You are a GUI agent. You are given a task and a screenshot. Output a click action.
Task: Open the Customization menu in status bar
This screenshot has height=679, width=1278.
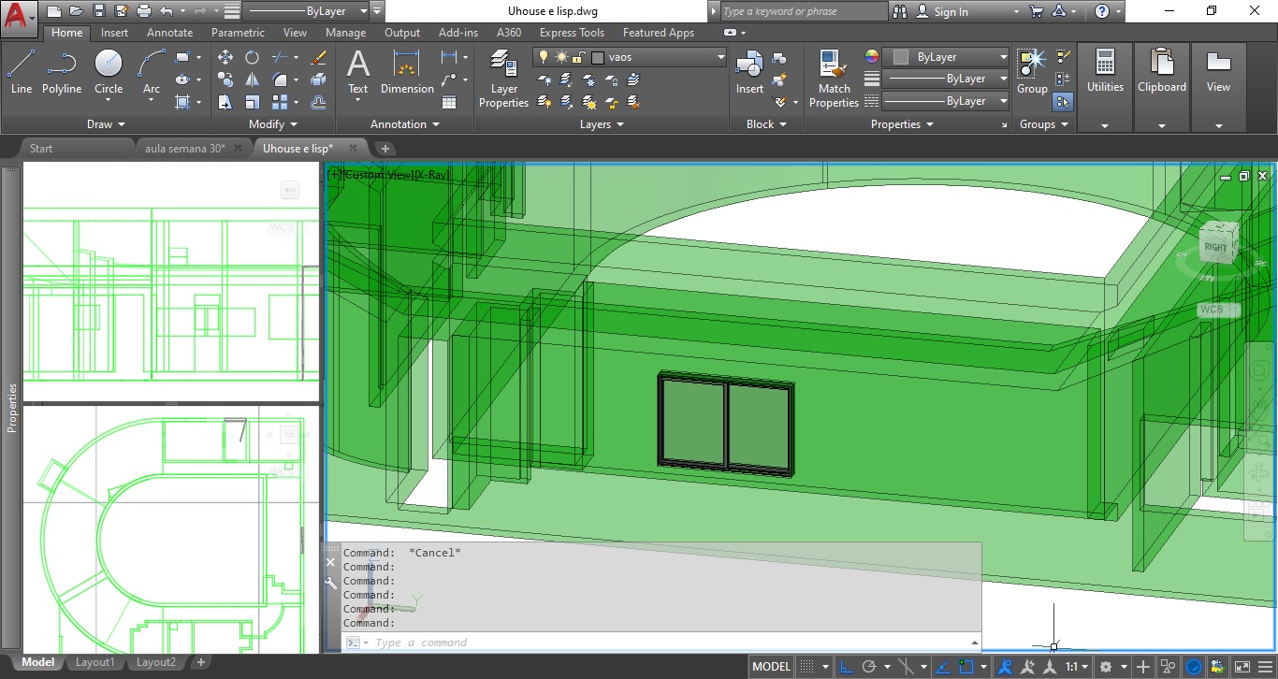click(1265, 667)
